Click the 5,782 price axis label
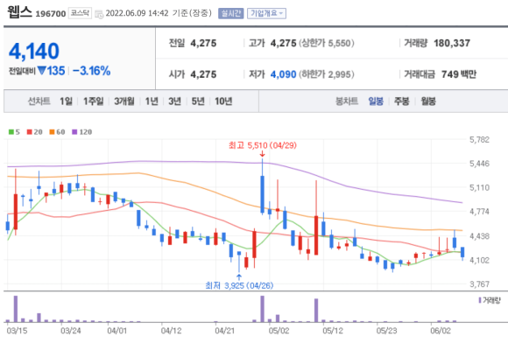The height and width of the screenshot is (343, 508). click(x=479, y=140)
